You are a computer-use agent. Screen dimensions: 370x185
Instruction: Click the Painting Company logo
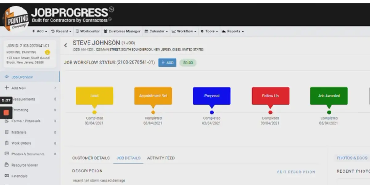[15, 18]
